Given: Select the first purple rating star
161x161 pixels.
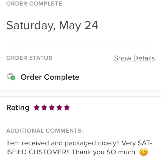Looking at the screenshot, I should [37, 107].
